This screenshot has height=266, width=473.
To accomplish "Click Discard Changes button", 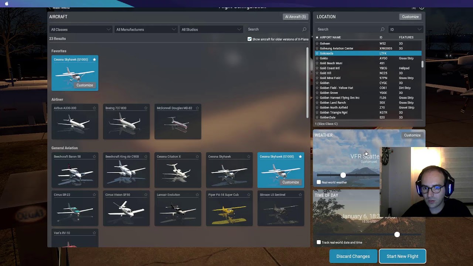I will coord(353,256).
